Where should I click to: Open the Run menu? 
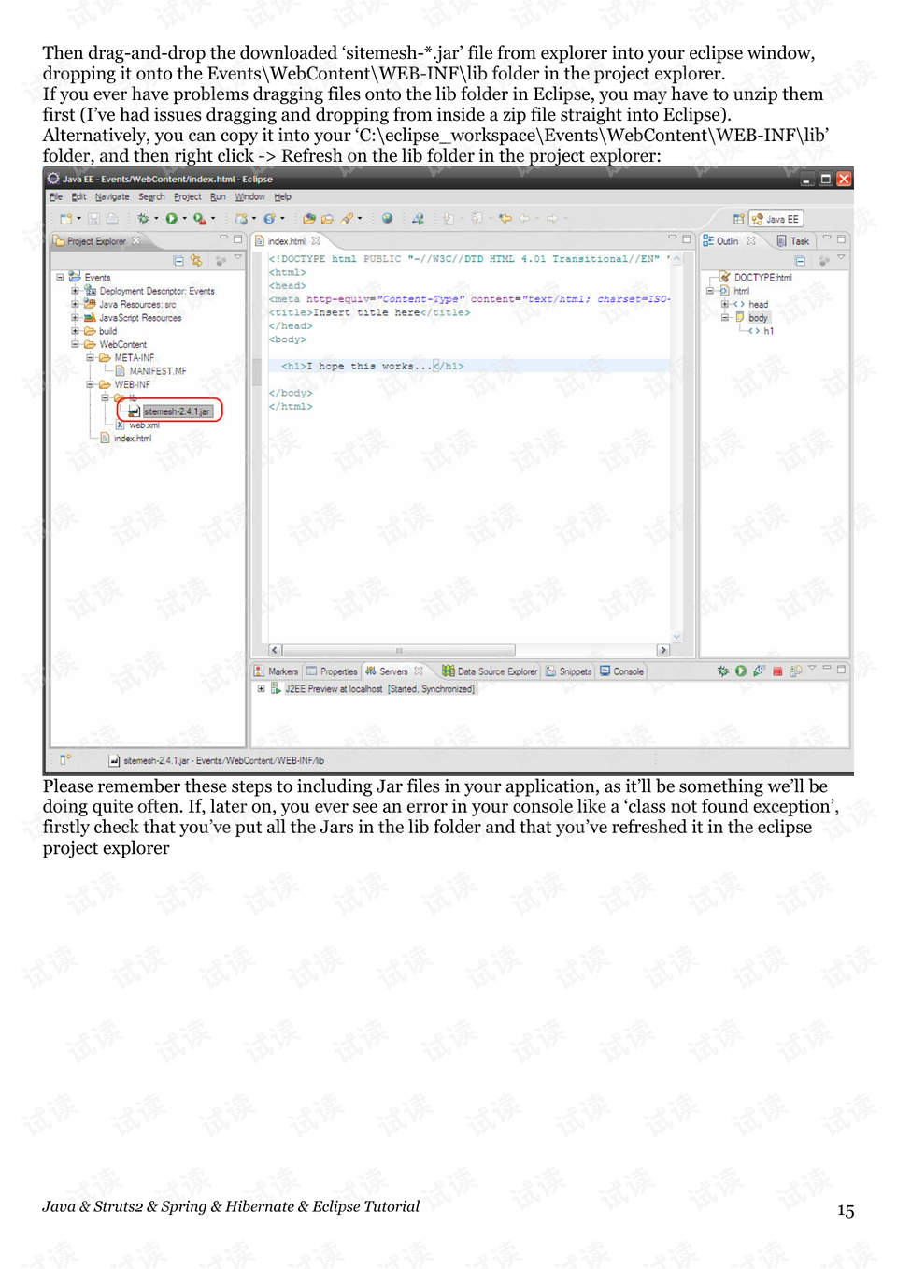218,197
